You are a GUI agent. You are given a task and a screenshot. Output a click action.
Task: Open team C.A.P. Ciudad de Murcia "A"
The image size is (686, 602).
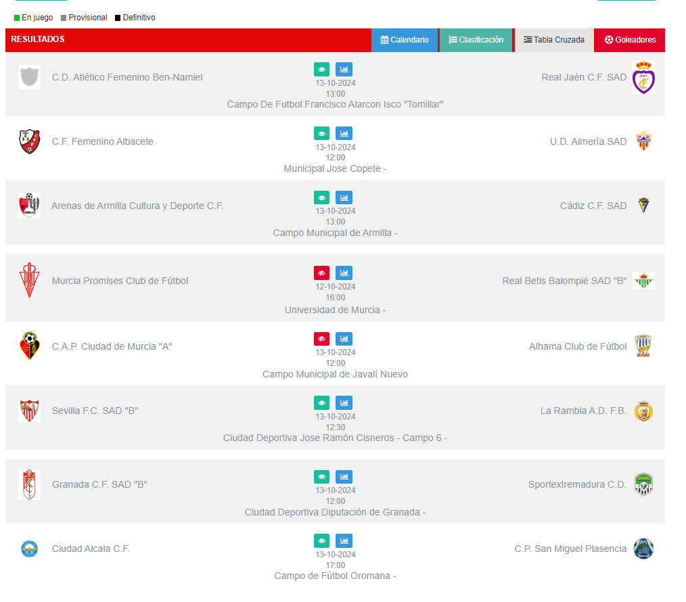click(x=112, y=346)
